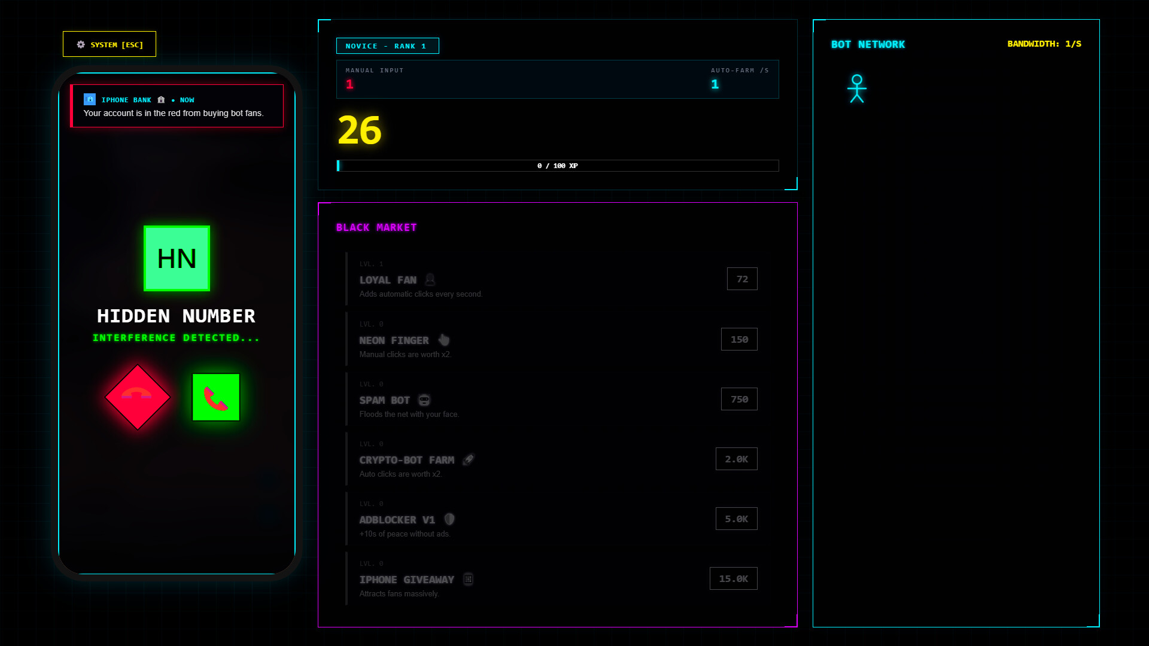
Task: Open the System [ESC] menu
Action: pyautogui.click(x=110, y=44)
